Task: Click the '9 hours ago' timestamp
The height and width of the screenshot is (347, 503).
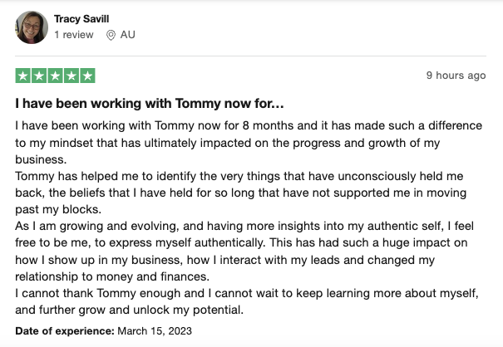Action: pyautogui.click(x=456, y=76)
